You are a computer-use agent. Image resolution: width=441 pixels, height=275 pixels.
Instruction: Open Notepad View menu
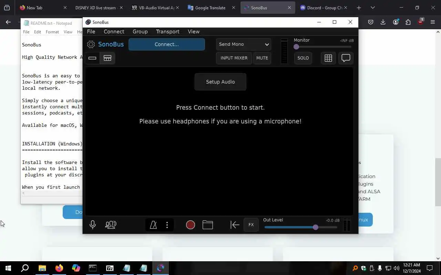(x=68, y=32)
